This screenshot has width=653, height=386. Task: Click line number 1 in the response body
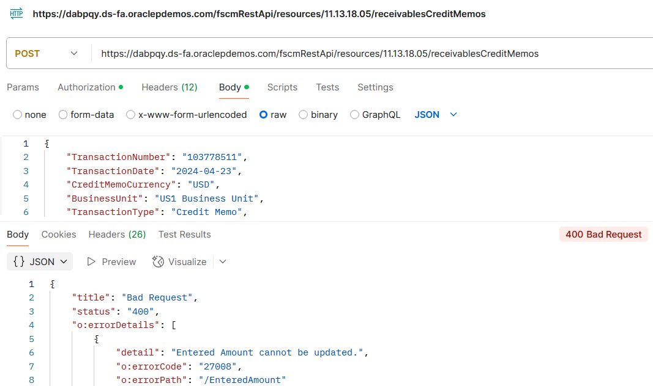coord(31,284)
